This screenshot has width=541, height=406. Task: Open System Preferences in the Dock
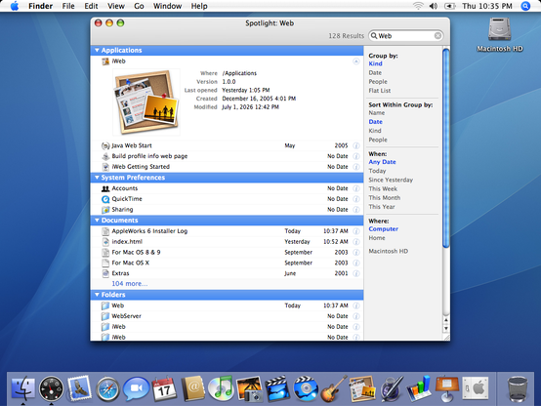pos(476,388)
